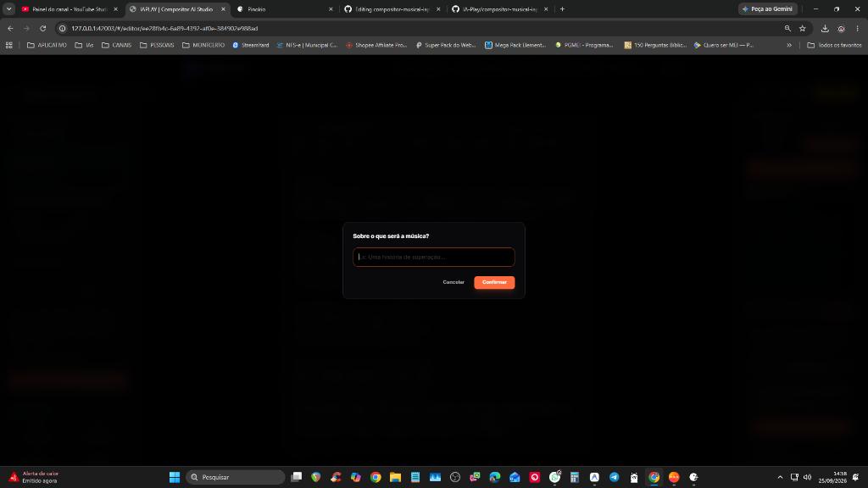Screen dimensions: 868x488
Task: Expand the hidden bookmarks overflow chevron
Action: 789,45
